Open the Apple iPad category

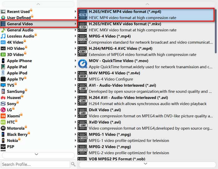(39, 67)
